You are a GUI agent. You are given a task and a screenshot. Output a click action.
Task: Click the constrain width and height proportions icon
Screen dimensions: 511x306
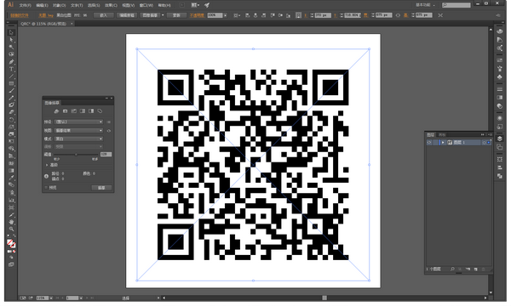398,15
